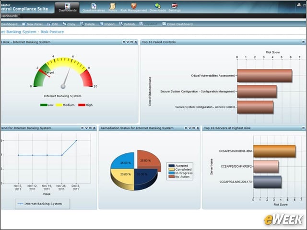Click the green Low legend swatch
This screenshot has width=307, height=230.
[x=44, y=105]
